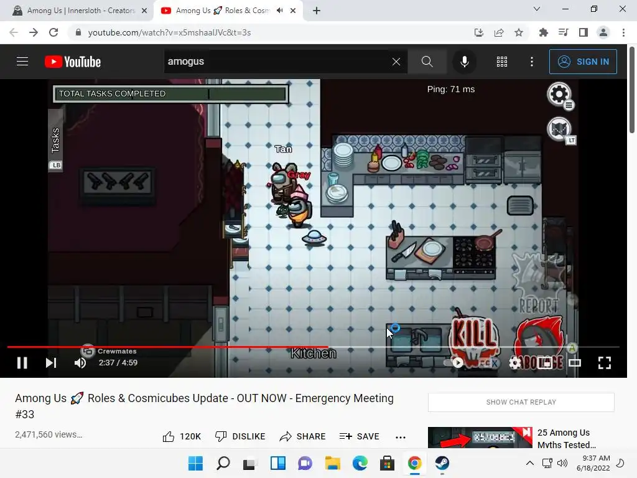
Task: Click the SIGN IN button
Action: (583, 62)
